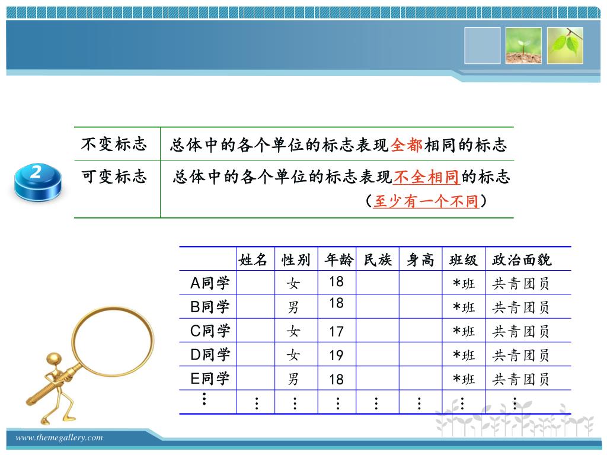Click 共青团员 in C同学 row
The height and width of the screenshot is (455, 607).
point(520,332)
